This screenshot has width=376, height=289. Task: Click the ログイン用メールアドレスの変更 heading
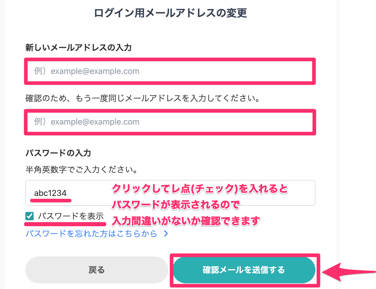[x=170, y=13]
